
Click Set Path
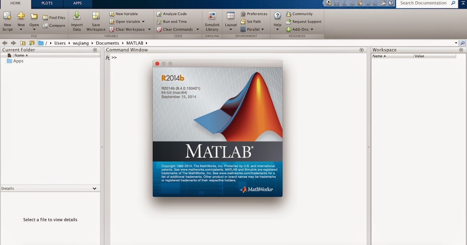tap(251, 22)
